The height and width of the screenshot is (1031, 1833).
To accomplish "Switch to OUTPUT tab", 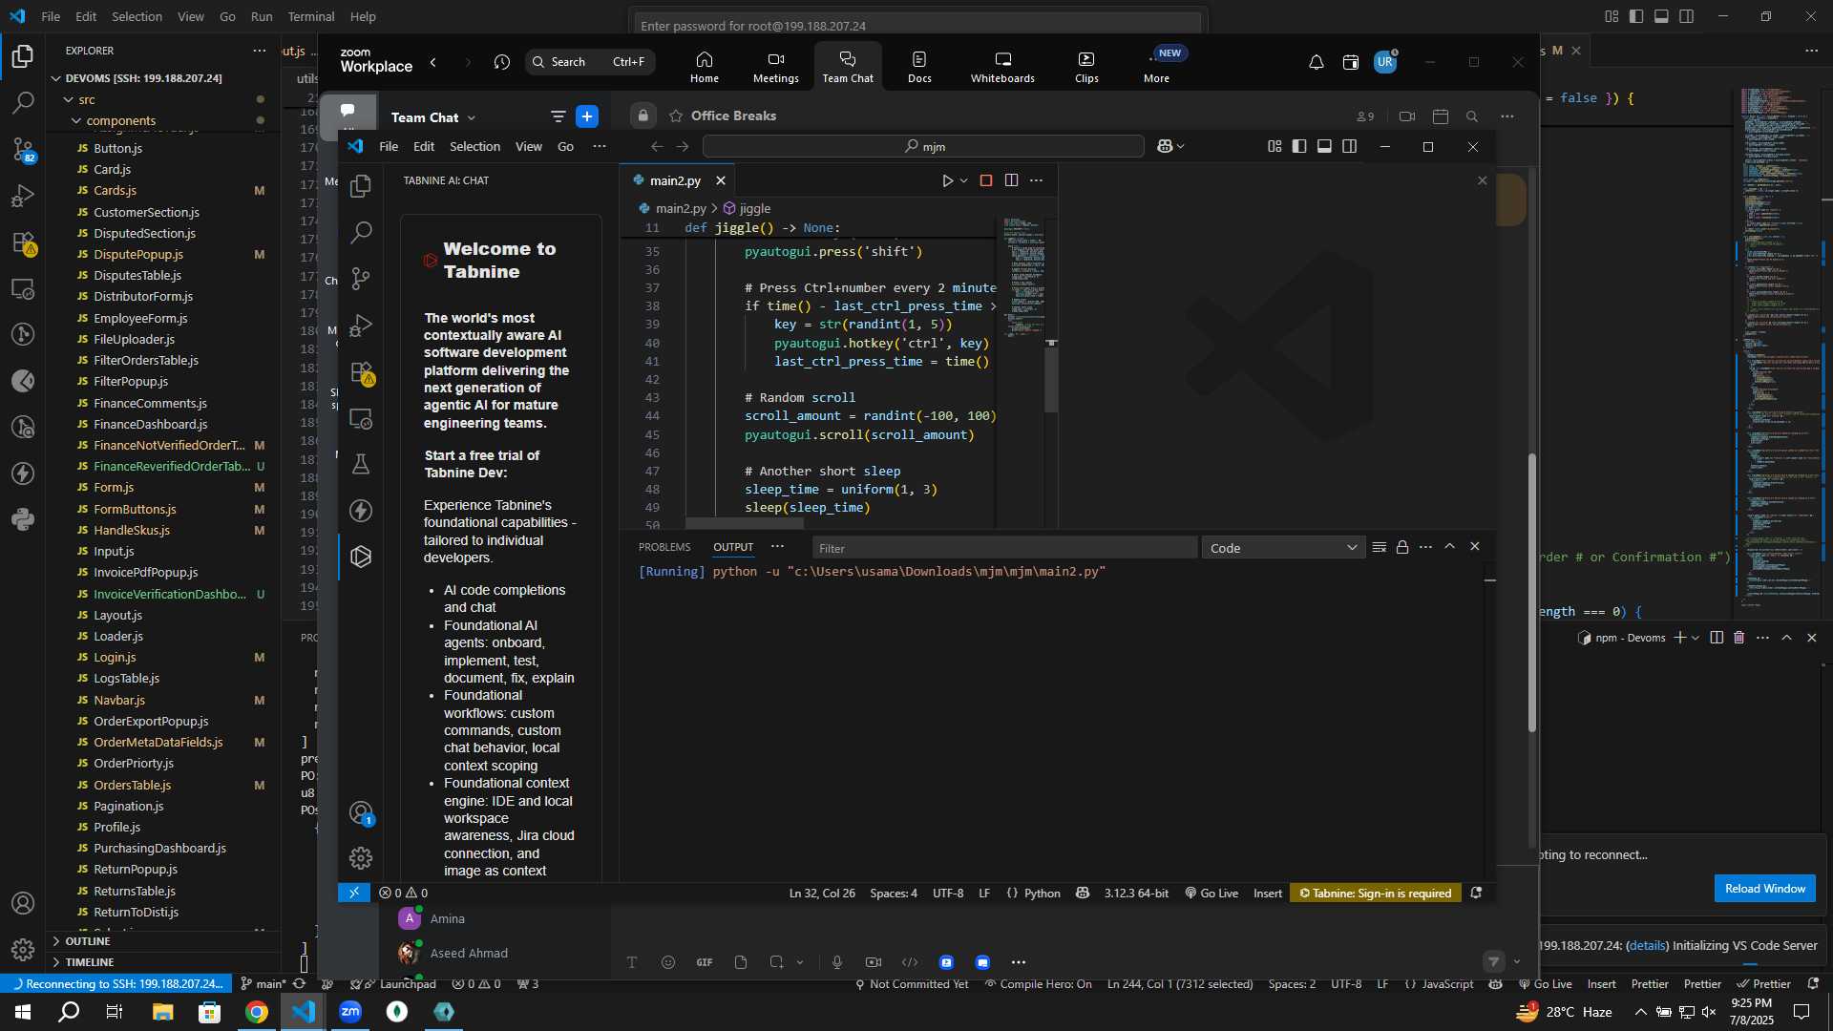I will 733,547.
